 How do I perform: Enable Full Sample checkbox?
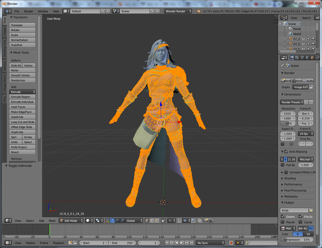tap(283, 165)
